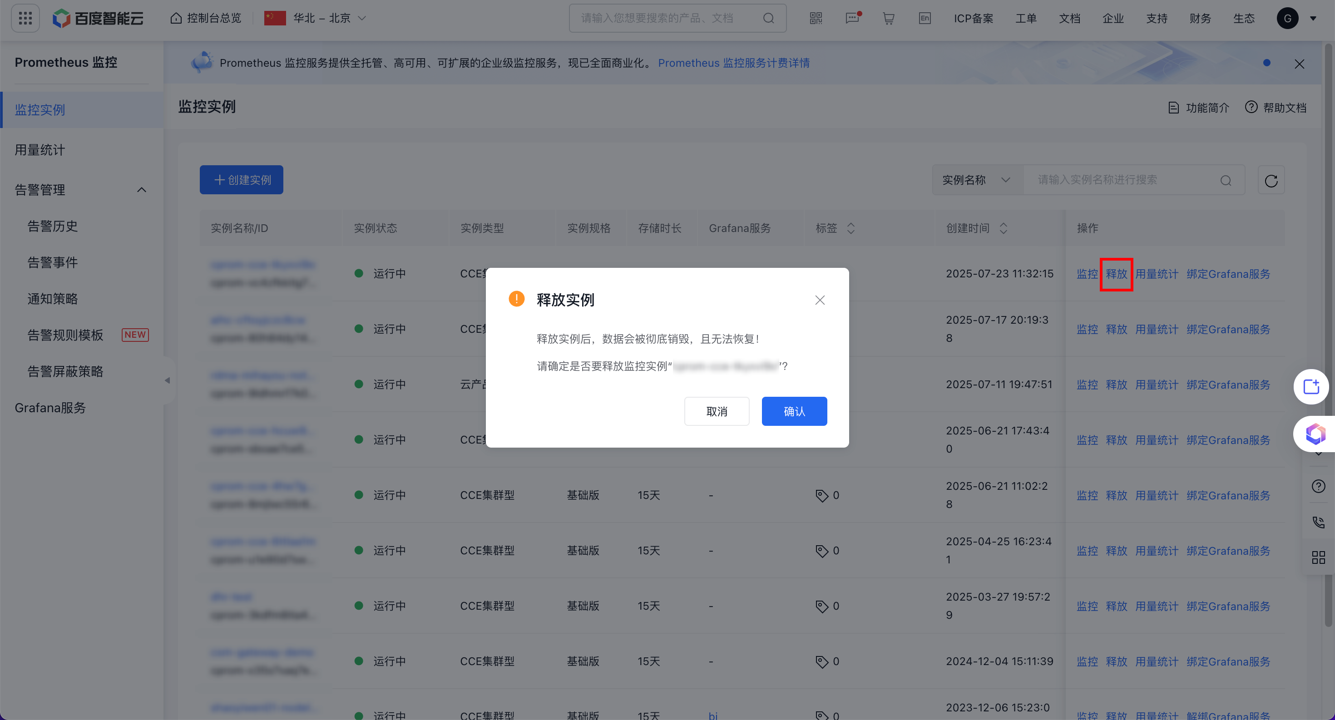Click the instance name search magnifier
1335x720 pixels.
click(1226, 180)
